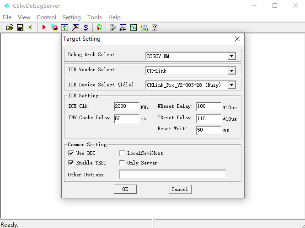Click the XML toolbar icon
This screenshot has width=305, height=228.
click(x=144, y=27)
